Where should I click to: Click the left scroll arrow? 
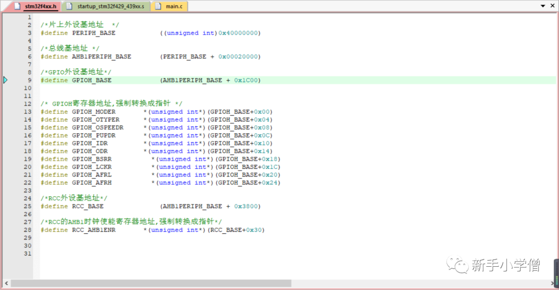(6, 283)
